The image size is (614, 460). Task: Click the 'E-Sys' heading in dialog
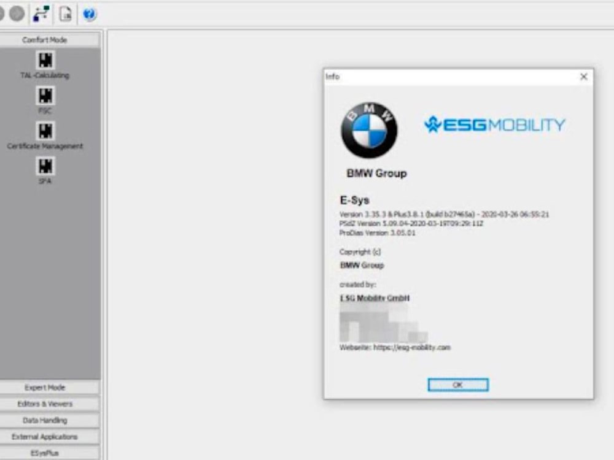[x=354, y=201]
